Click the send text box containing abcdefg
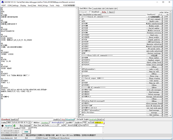Image resolution: width=173 pixels, height=140 pixels. tap(67, 130)
